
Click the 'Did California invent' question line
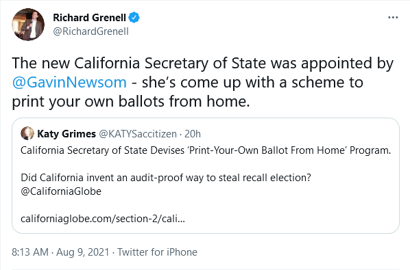click(166, 178)
